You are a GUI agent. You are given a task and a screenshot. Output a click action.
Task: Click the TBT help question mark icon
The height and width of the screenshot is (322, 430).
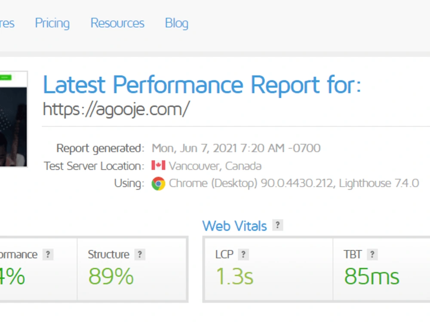point(372,254)
